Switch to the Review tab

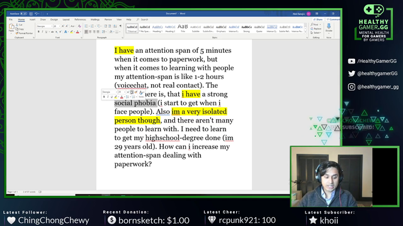[x=108, y=19]
